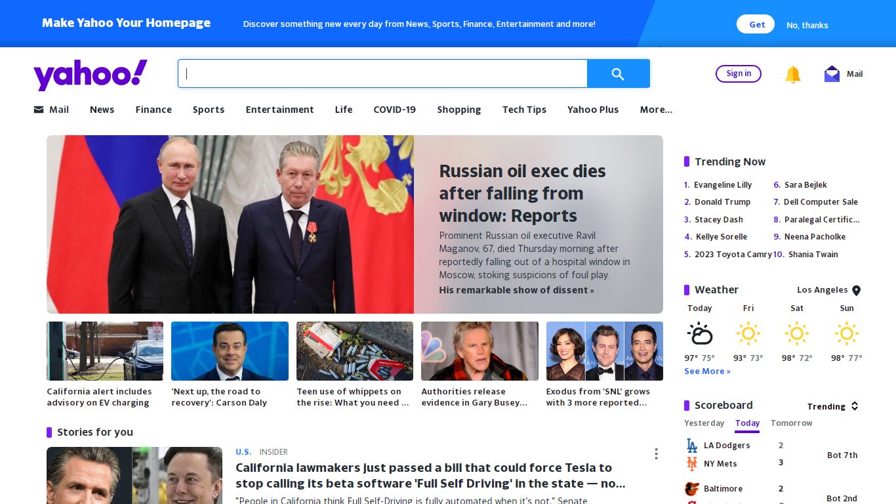Open the trending topic Evangeline Lilly

pyautogui.click(x=723, y=185)
